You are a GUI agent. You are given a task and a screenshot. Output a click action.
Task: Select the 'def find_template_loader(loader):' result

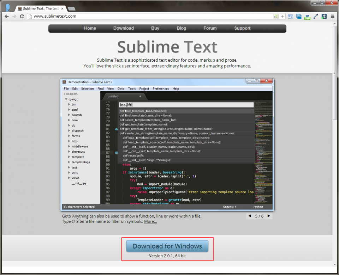click(x=186, y=111)
